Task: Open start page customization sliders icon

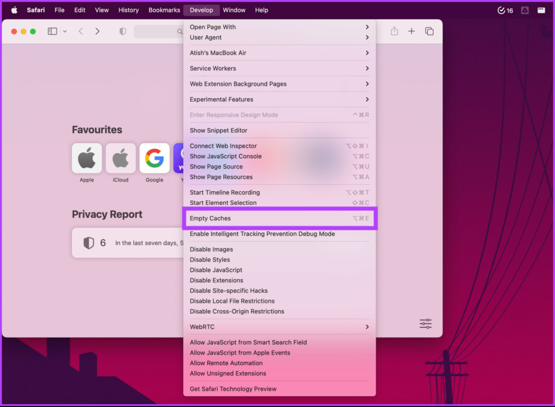Action: coord(425,324)
